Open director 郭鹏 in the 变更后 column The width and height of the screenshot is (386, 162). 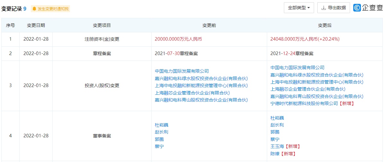(x=275, y=132)
